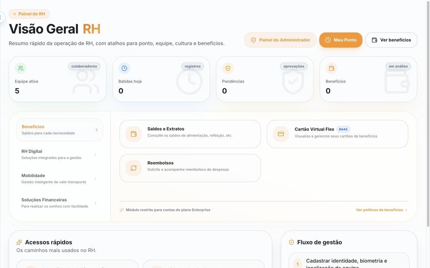The height and width of the screenshot is (268, 430).
Task: Click the aprovações badge
Action: 294,66
